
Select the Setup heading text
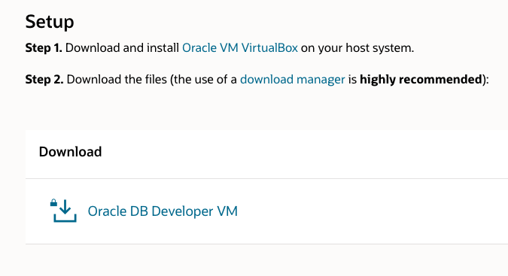(50, 22)
